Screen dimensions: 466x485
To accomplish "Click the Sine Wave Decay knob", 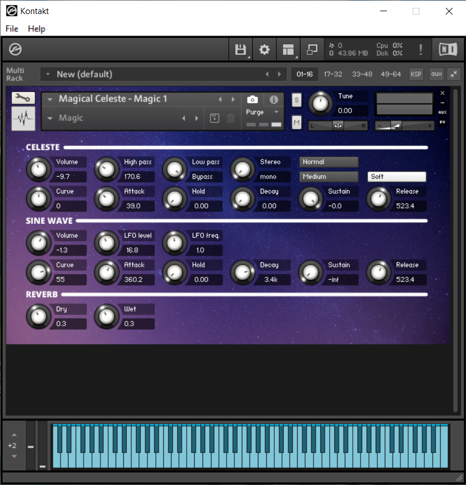I will tap(243, 272).
